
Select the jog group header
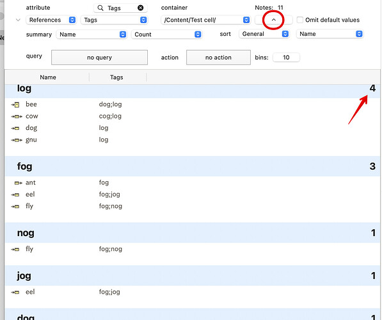(x=193, y=276)
